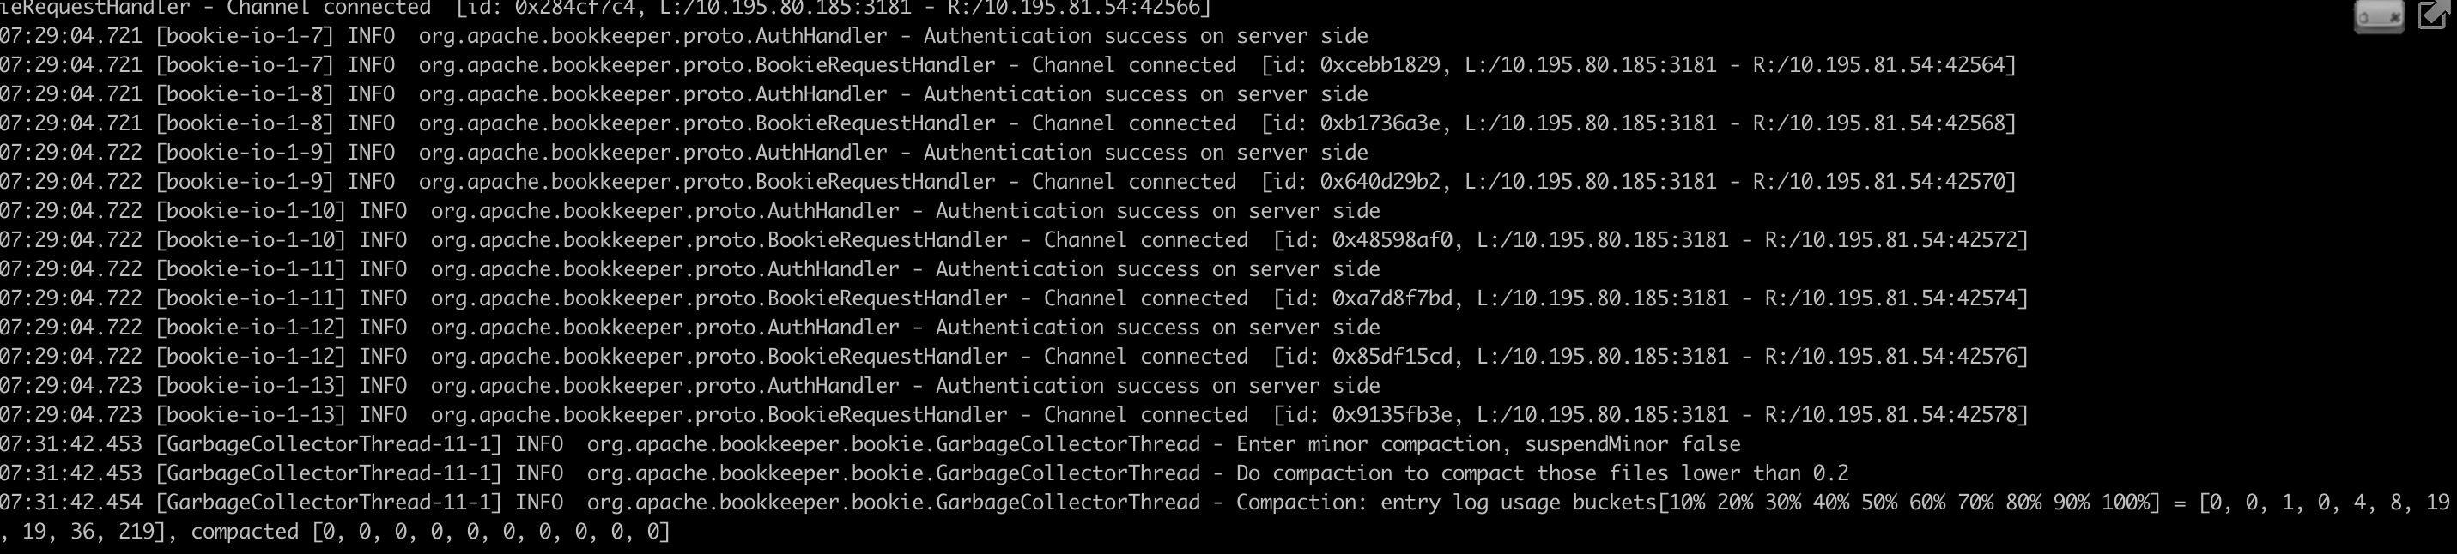Click channel id 0x9135fb3e text
Image resolution: width=2457 pixels, height=554 pixels.
[1392, 414]
